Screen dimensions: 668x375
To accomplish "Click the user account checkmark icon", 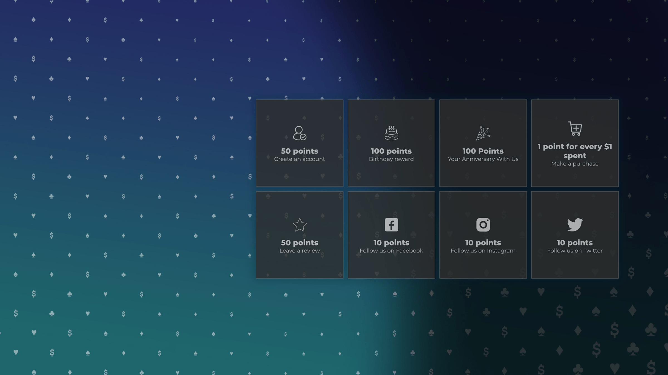I will 299,133.
